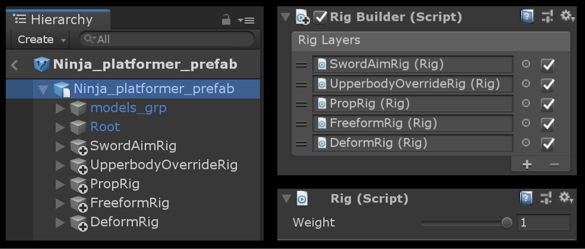Open the Hierarchy panel options menu
Viewport: 585px width, 249px height.
(246, 20)
